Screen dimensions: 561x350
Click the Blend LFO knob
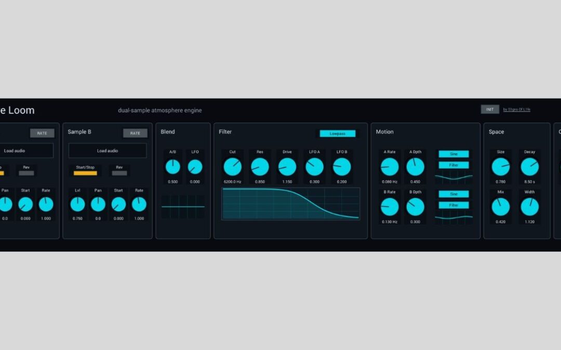coord(195,167)
